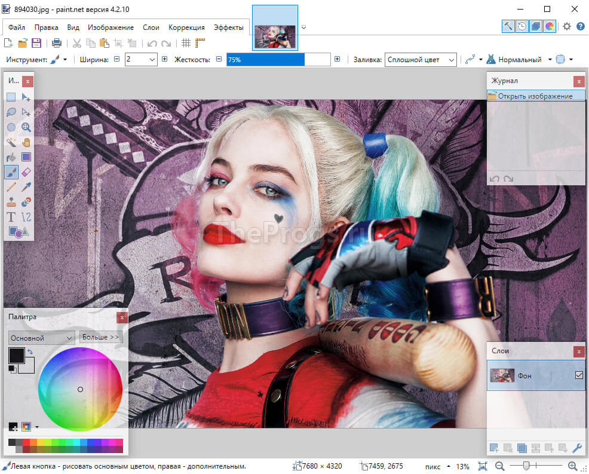
Task: Decrease Жесткость with minus button
Action: pos(219,59)
